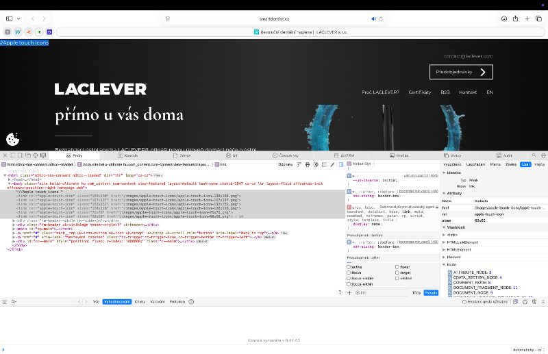This screenshot has width=548, height=354.
Task: Open a new tab with plus icon
Action: [x=527, y=18]
